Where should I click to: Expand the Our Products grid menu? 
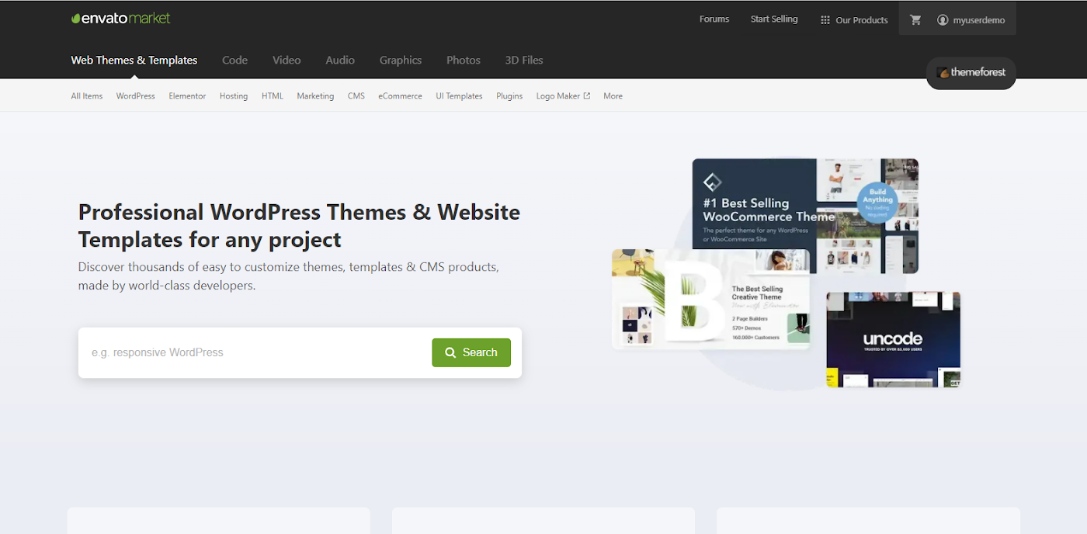click(x=854, y=20)
